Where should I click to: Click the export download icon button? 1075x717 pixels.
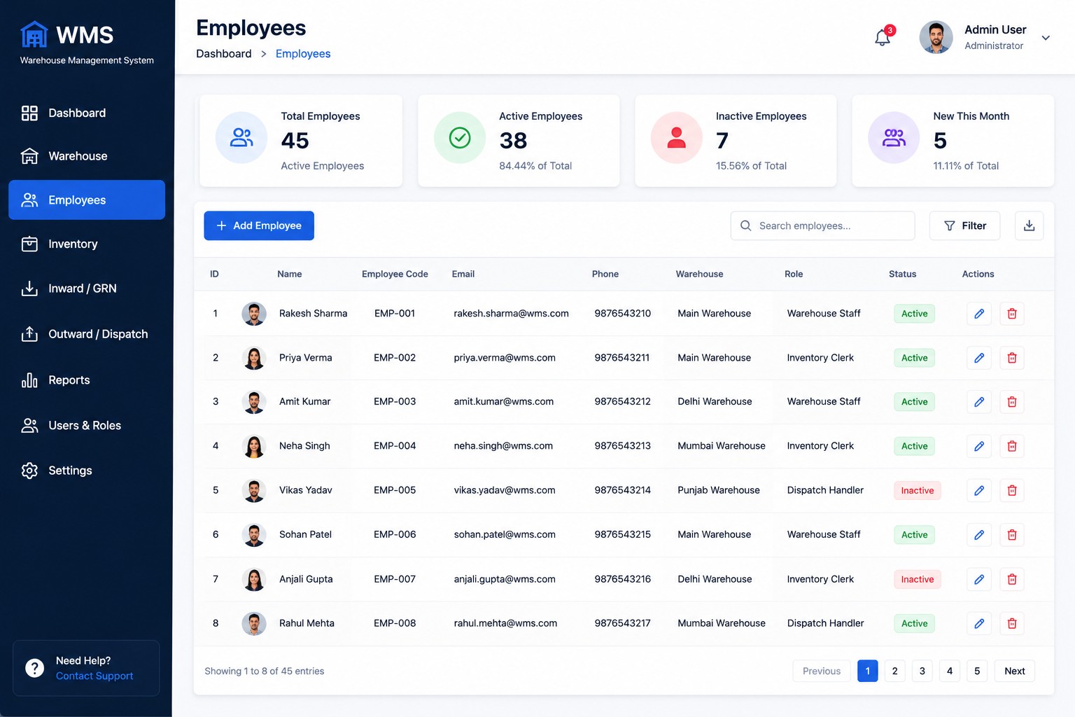pyautogui.click(x=1029, y=225)
